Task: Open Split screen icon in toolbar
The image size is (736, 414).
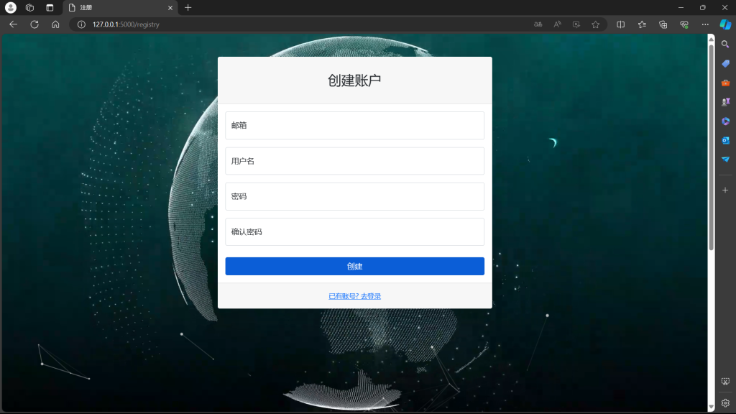Action: click(621, 24)
